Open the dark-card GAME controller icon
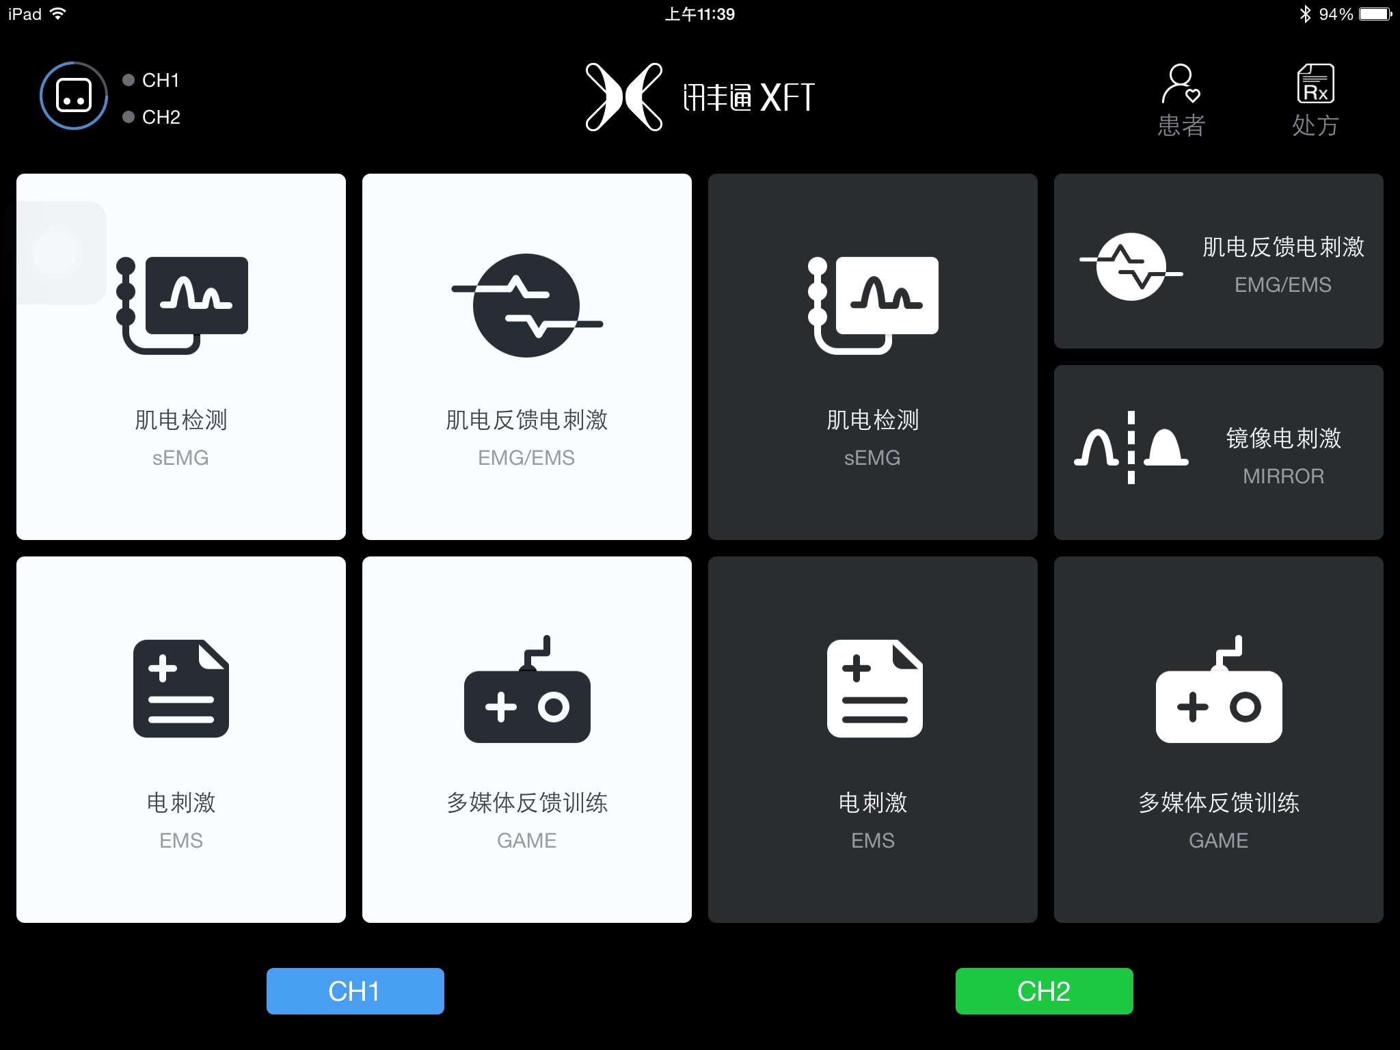This screenshot has height=1050, width=1400. pos(1219,689)
